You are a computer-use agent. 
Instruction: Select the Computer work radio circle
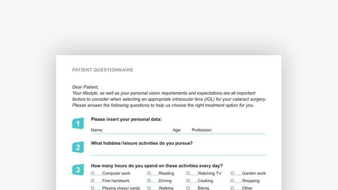coord(92,173)
